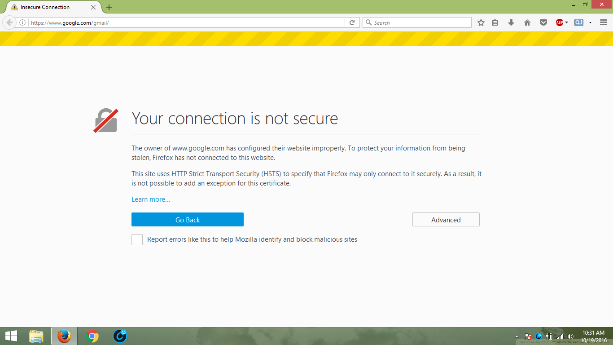Screen dimensions: 613x345
Task: Open the Advanced error details button
Action: [446, 220]
